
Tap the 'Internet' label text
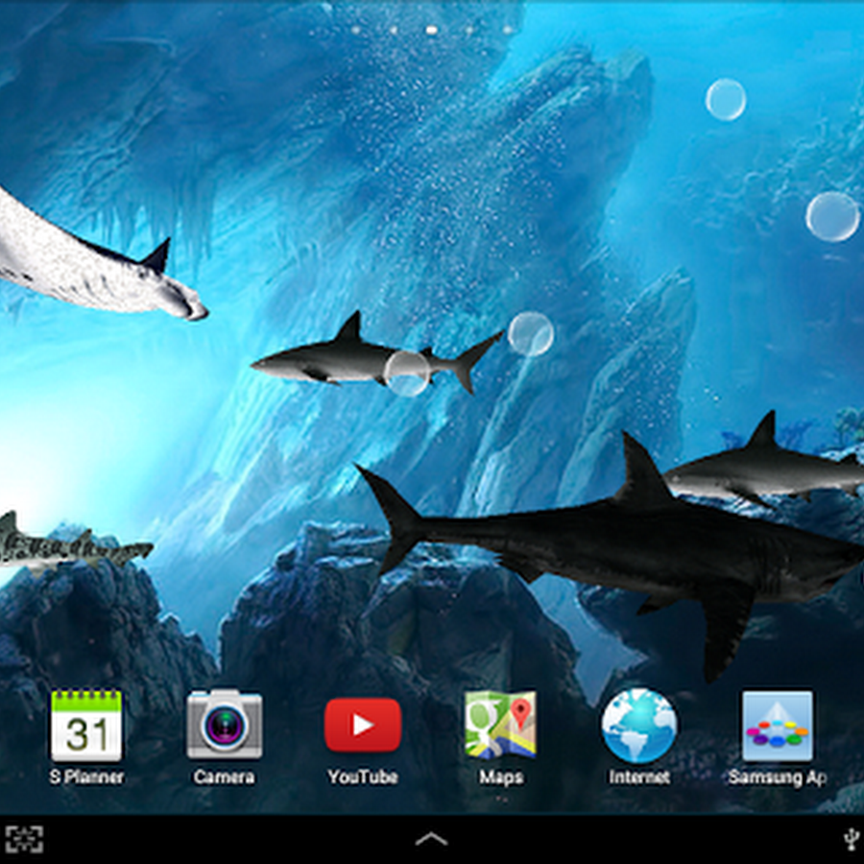(639, 777)
